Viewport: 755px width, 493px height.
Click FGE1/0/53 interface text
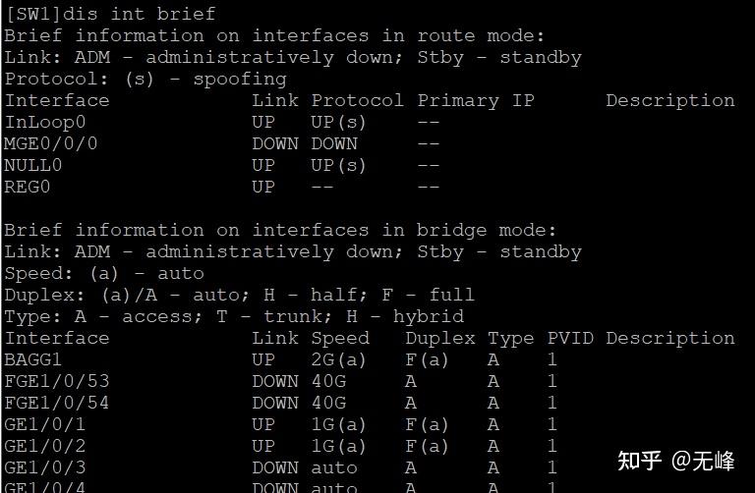[x=56, y=381]
